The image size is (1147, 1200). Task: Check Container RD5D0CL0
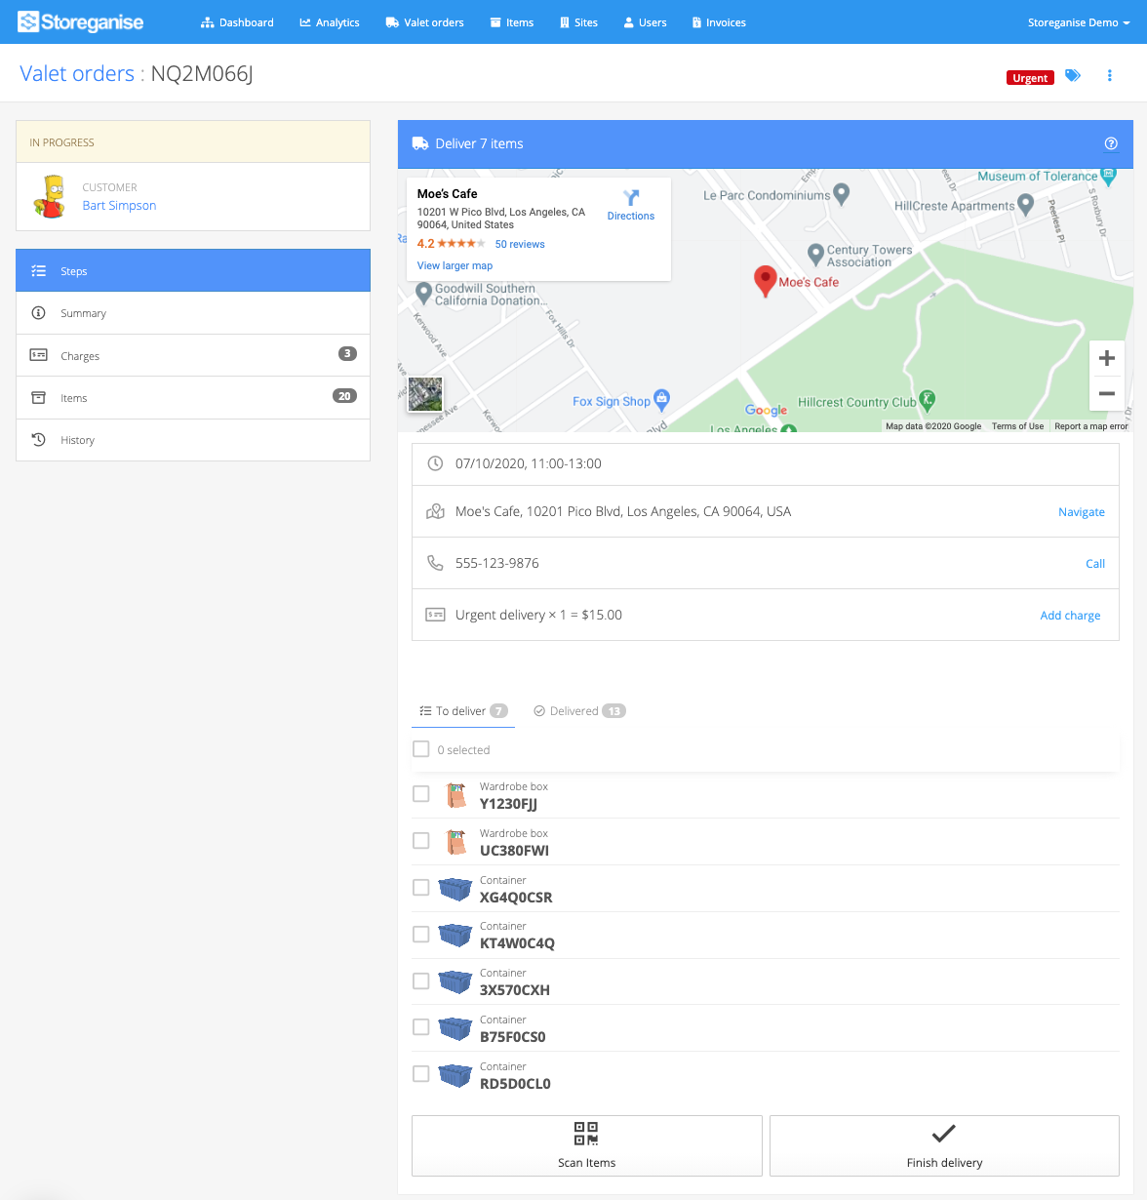tap(421, 1074)
